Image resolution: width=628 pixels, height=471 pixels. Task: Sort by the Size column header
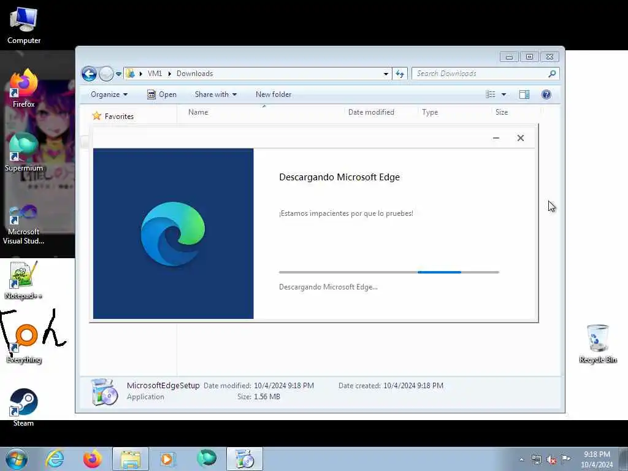(x=502, y=112)
